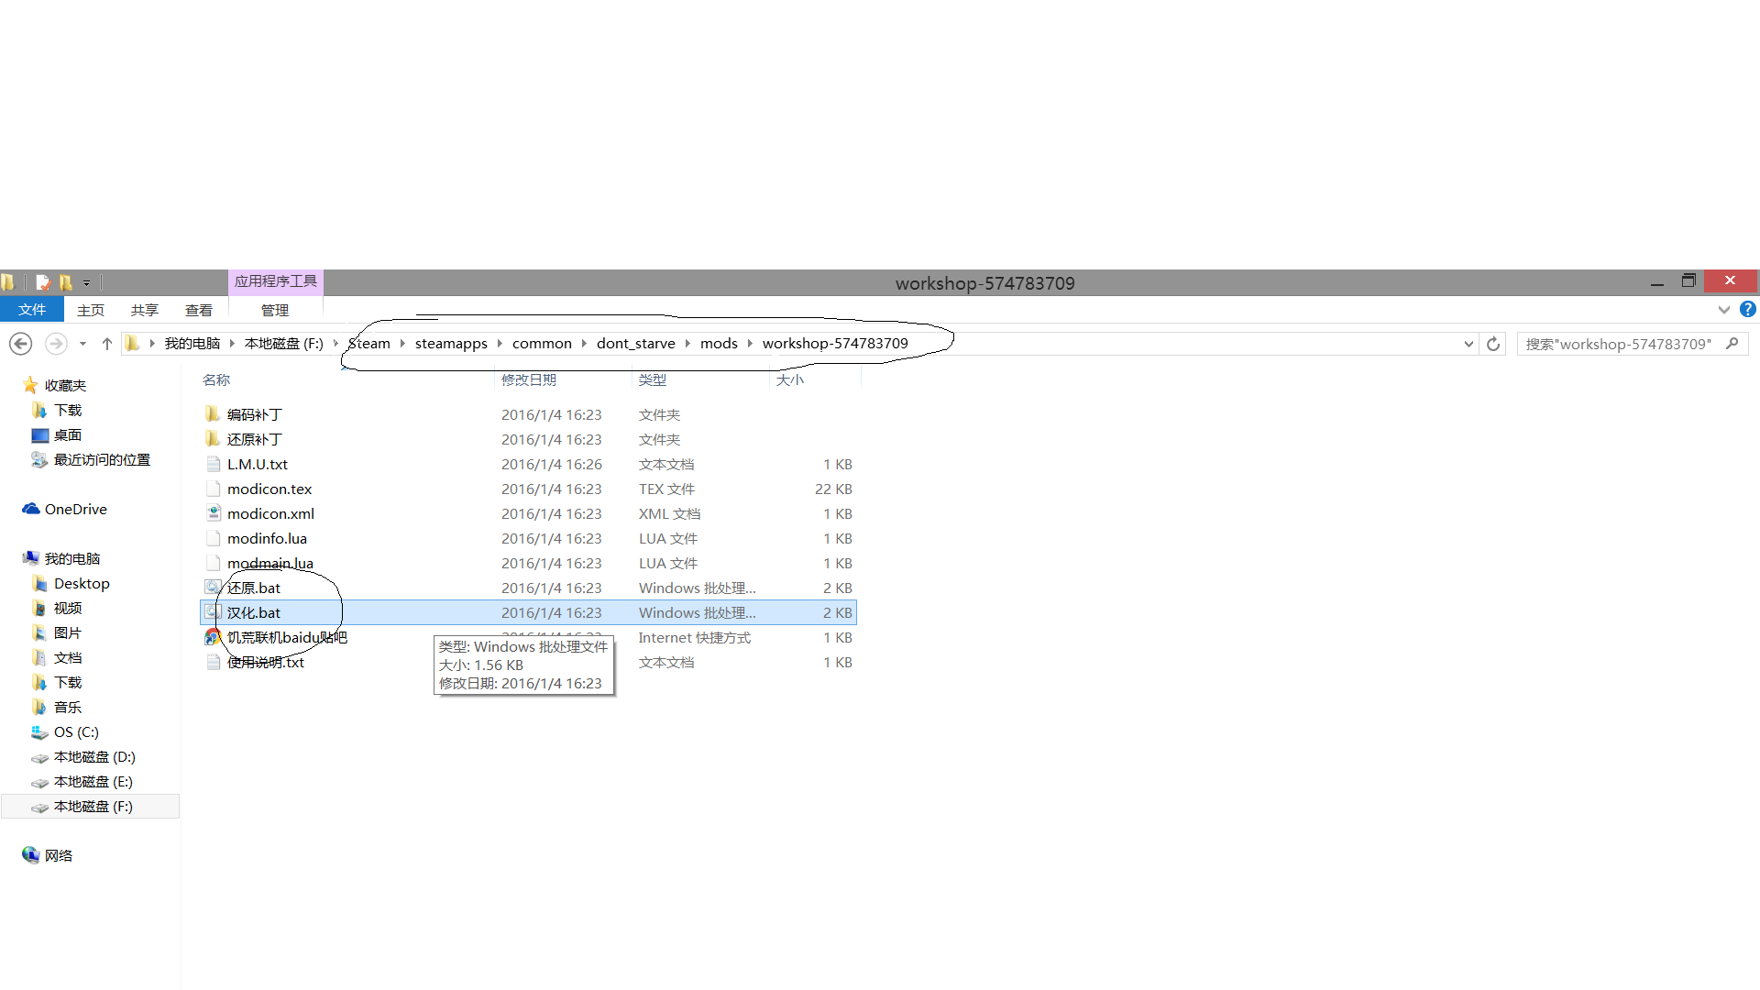Click the 网络 network icon in sidebar
The image size is (1760, 990).
click(x=31, y=855)
